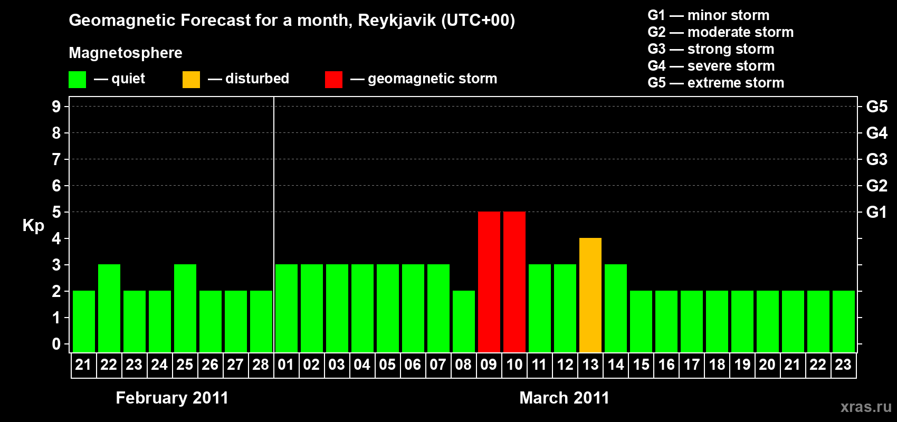Click the 'G5 — extreme storm' legend text
Viewport: 897px width, 422px height.
pyautogui.click(x=716, y=83)
